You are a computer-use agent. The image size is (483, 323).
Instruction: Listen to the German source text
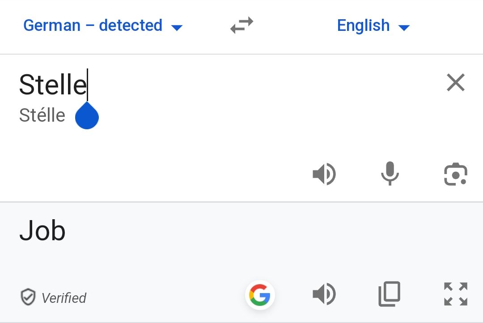(x=324, y=174)
